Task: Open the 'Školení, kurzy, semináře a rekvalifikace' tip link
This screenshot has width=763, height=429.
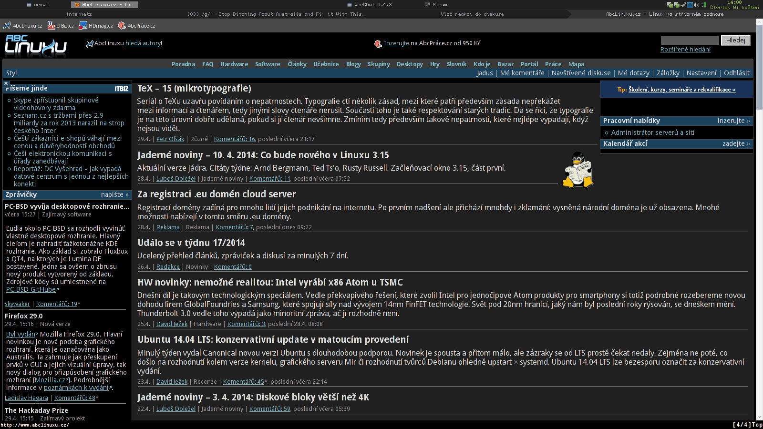Action: click(682, 90)
